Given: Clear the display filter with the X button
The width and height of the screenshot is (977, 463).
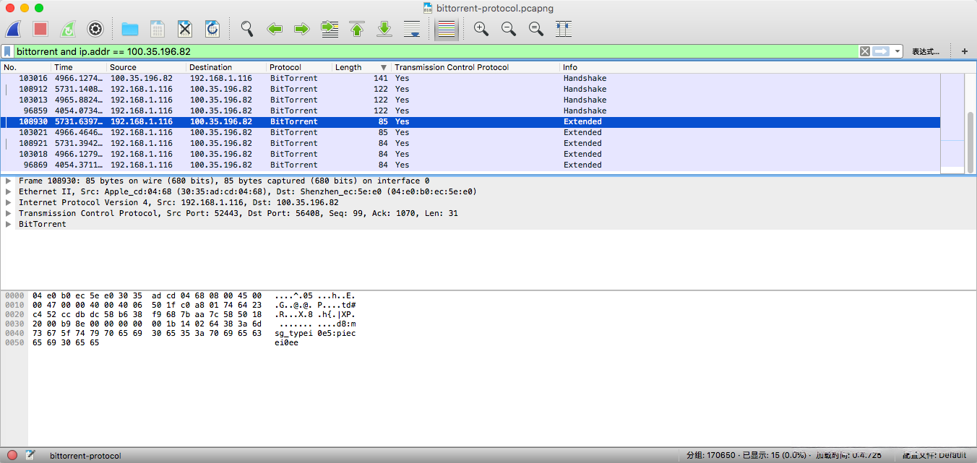Looking at the screenshot, I should point(864,51).
